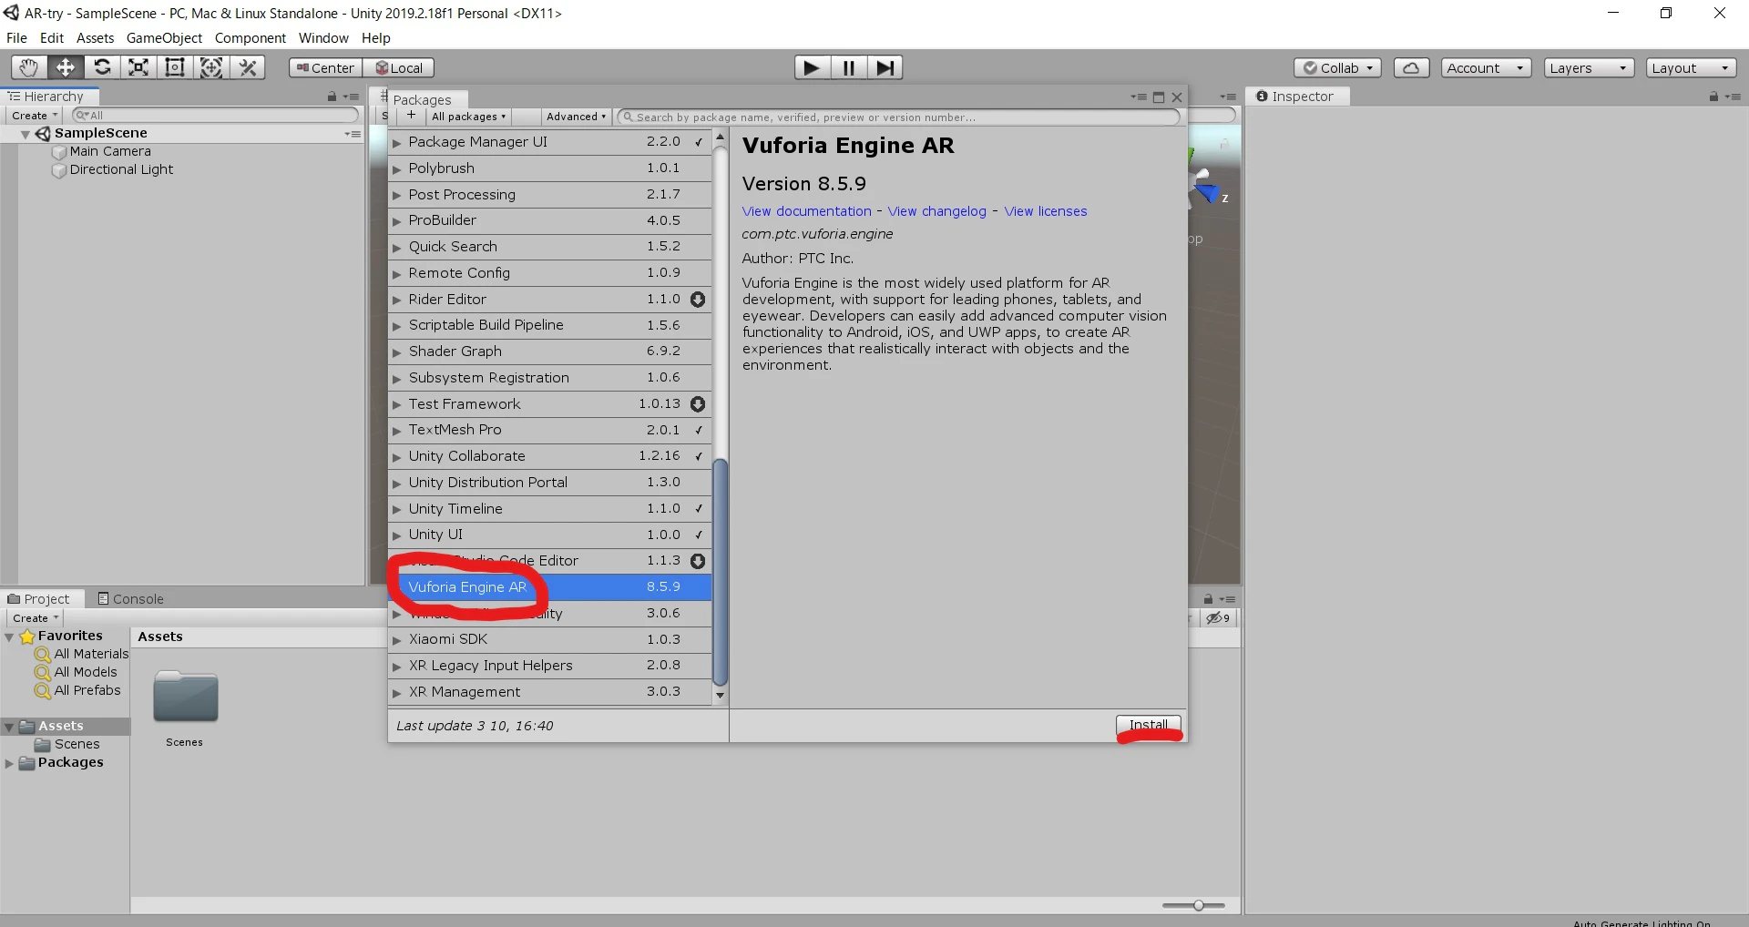The width and height of the screenshot is (1749, 927).
Task: Toggle lock on Project panel
Action: click(1208, 599)
